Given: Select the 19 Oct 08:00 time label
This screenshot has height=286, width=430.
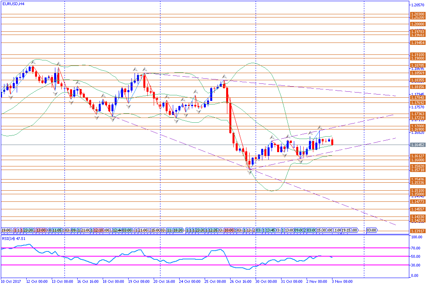Looking at the screenshot, I should pos(139,281).
